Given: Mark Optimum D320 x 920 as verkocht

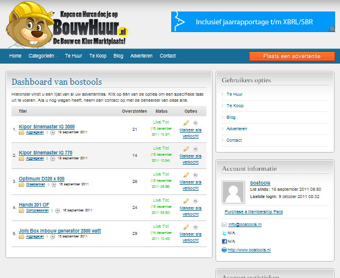Looking at the screenshot, I should (191, 185).
